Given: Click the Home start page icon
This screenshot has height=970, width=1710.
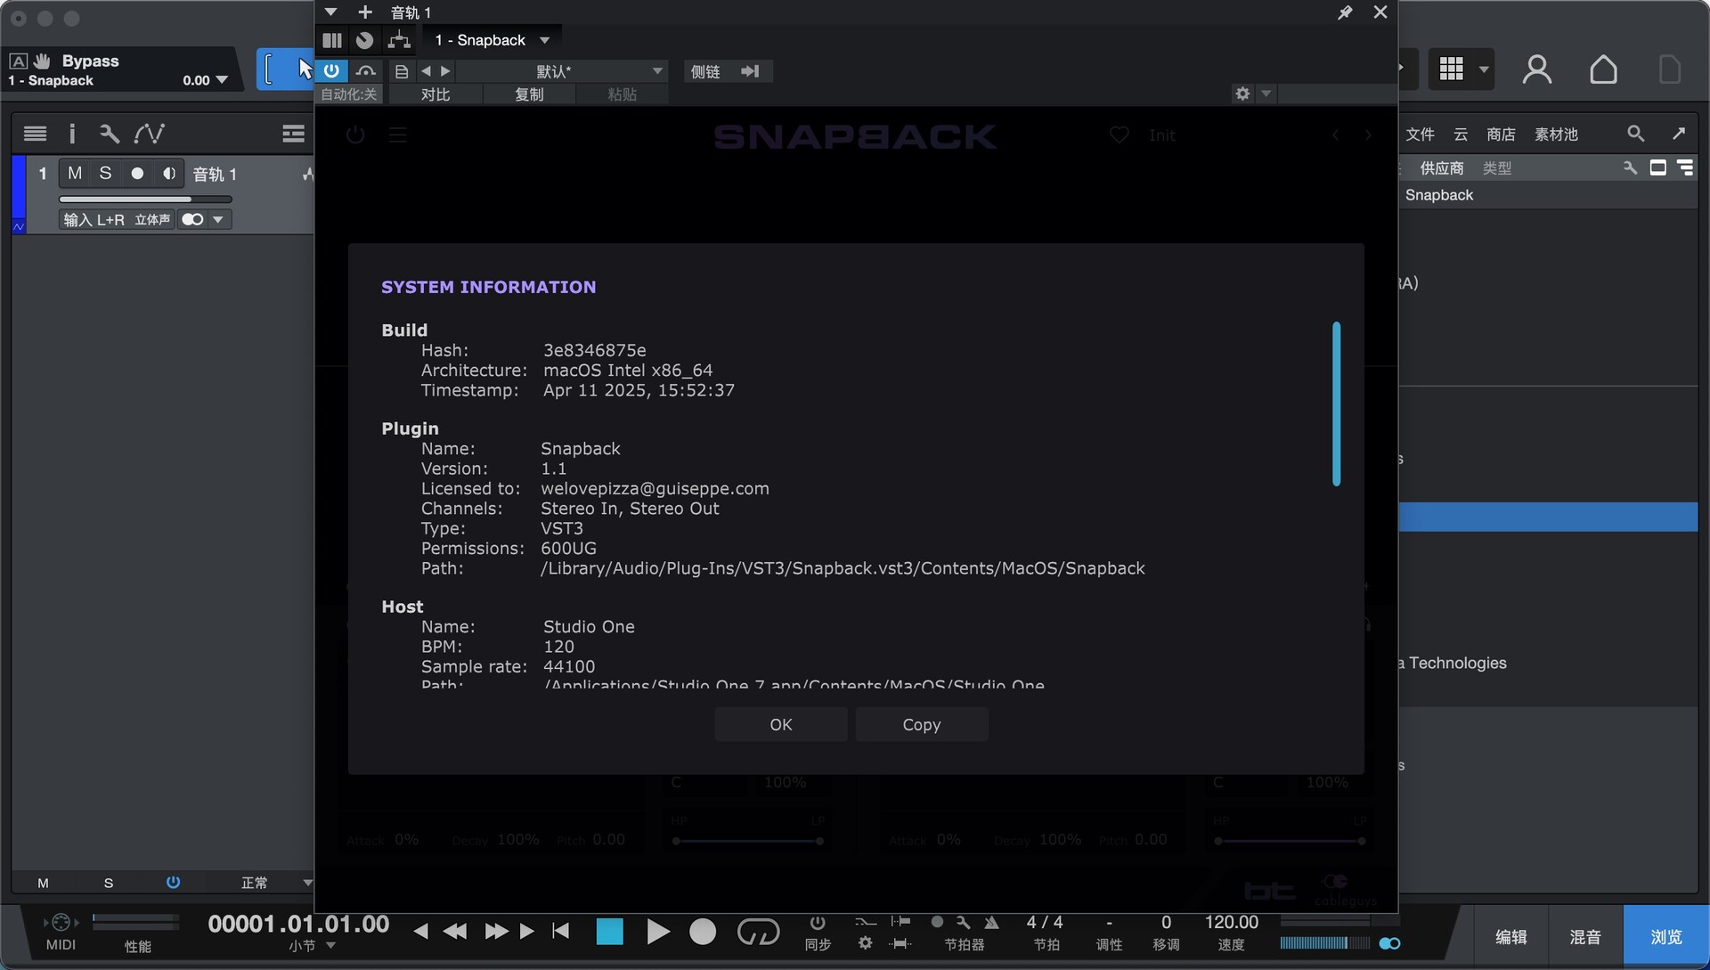Looking at the screenshot, I should (1603, 69).
